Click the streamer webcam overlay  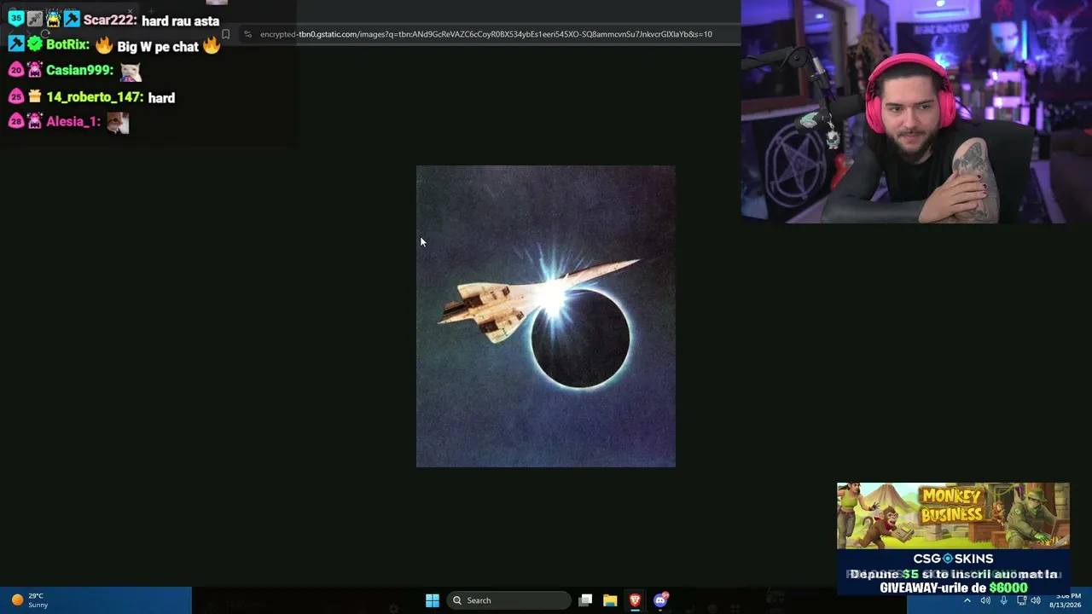click(915, 112)
